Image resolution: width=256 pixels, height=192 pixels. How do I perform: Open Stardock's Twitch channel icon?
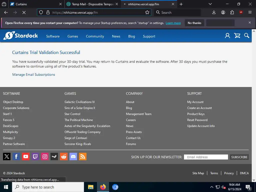[35, 156]
